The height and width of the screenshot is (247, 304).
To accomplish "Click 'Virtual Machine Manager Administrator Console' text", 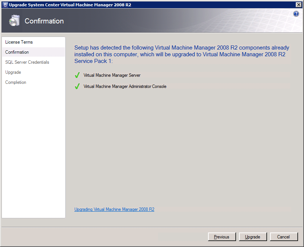I will pyautogui.click(x=125, y=86).
